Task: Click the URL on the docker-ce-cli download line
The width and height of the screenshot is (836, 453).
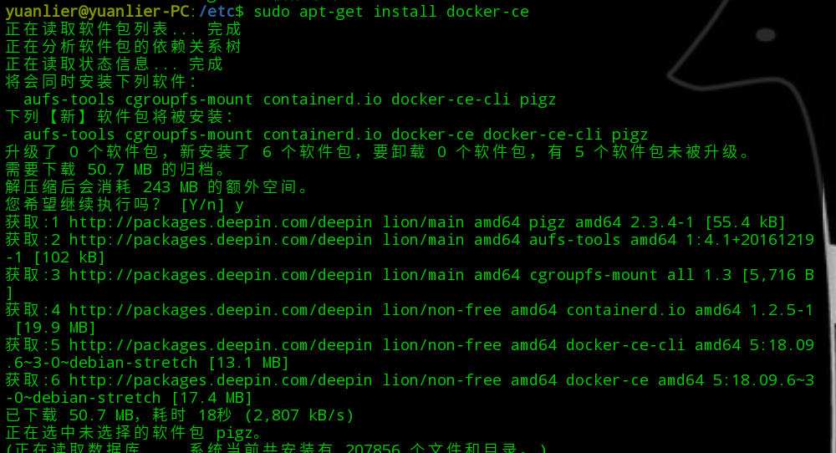Action: pyautogui.click(x=221, y=345)
